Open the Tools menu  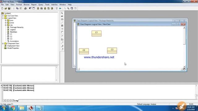[47, 5]
